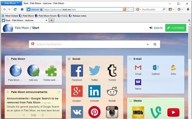
Task: Open the Vine shortcut
Action: (x=155, y=112)
